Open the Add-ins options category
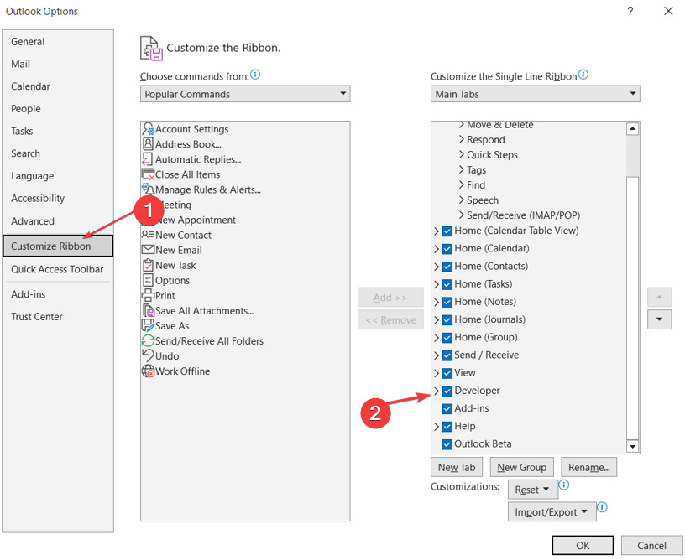Image resolution: width=685 pixels, height=560 pixels. pyautogui.click(x=58, y=294)
